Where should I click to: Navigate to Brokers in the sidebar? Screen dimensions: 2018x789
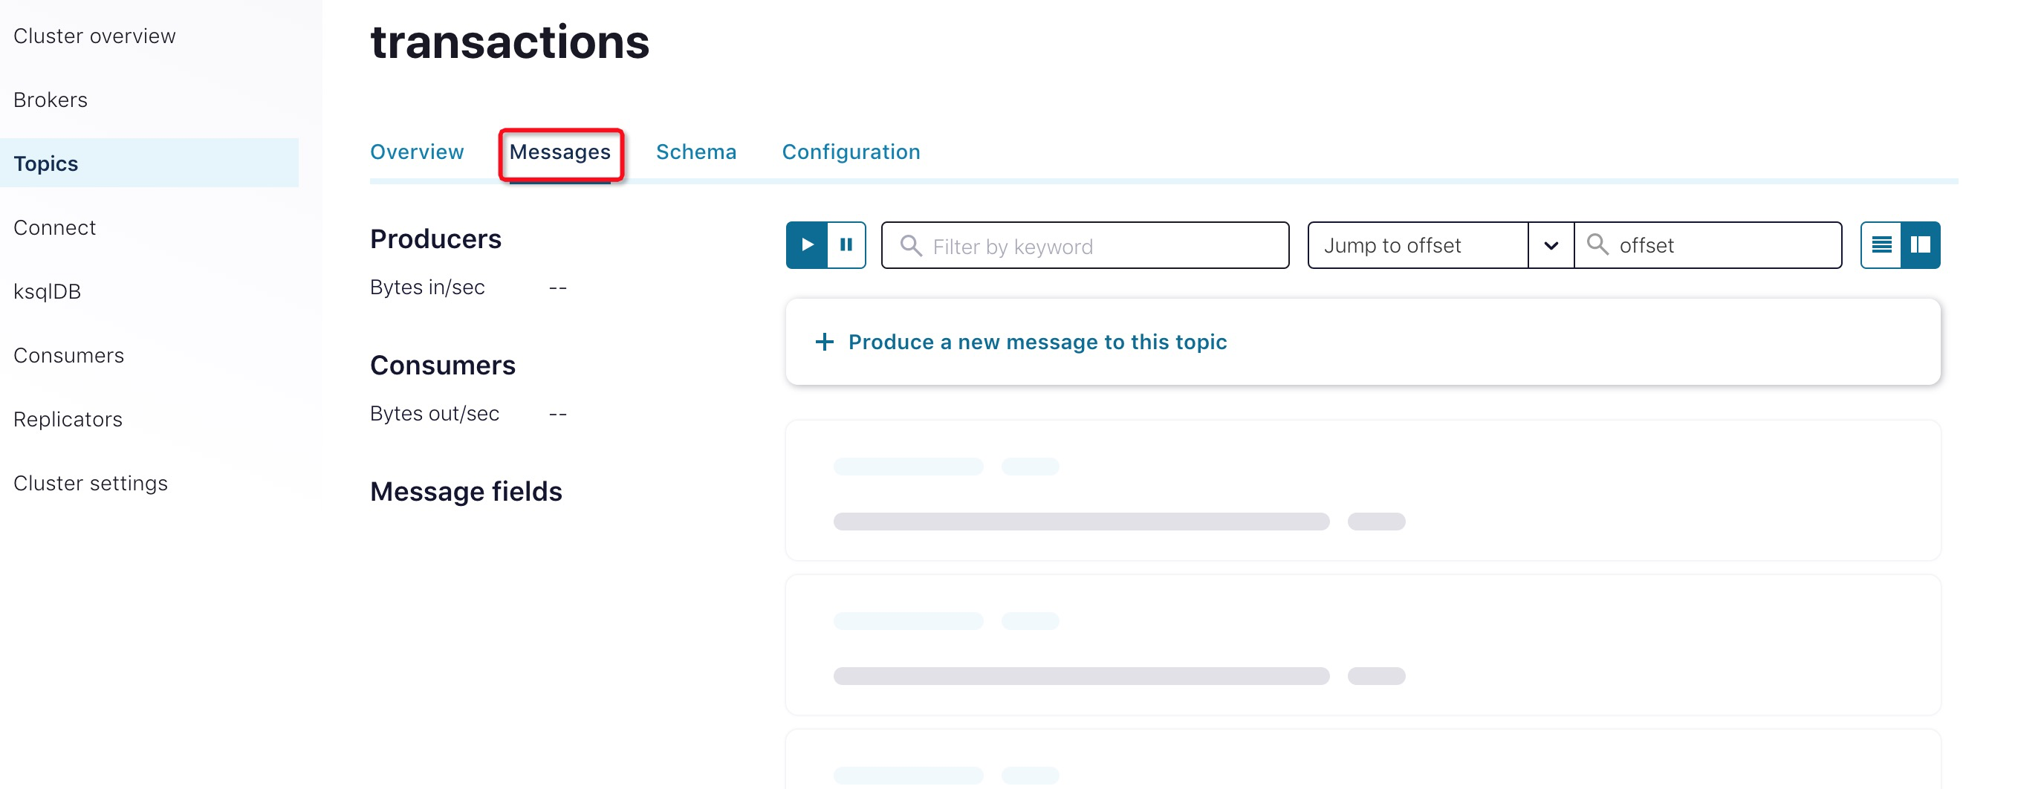pos(50,100)
